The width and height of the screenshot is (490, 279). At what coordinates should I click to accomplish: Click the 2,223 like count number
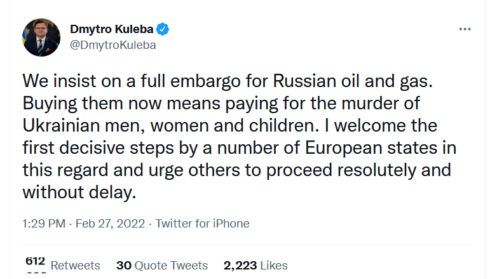[x=240, y=265]
